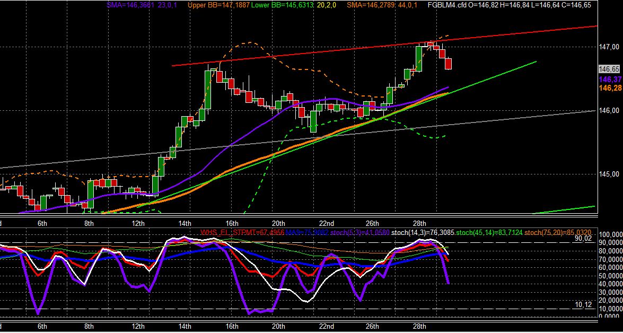Select the orange SMA=146,2789 indicator label

370,5
